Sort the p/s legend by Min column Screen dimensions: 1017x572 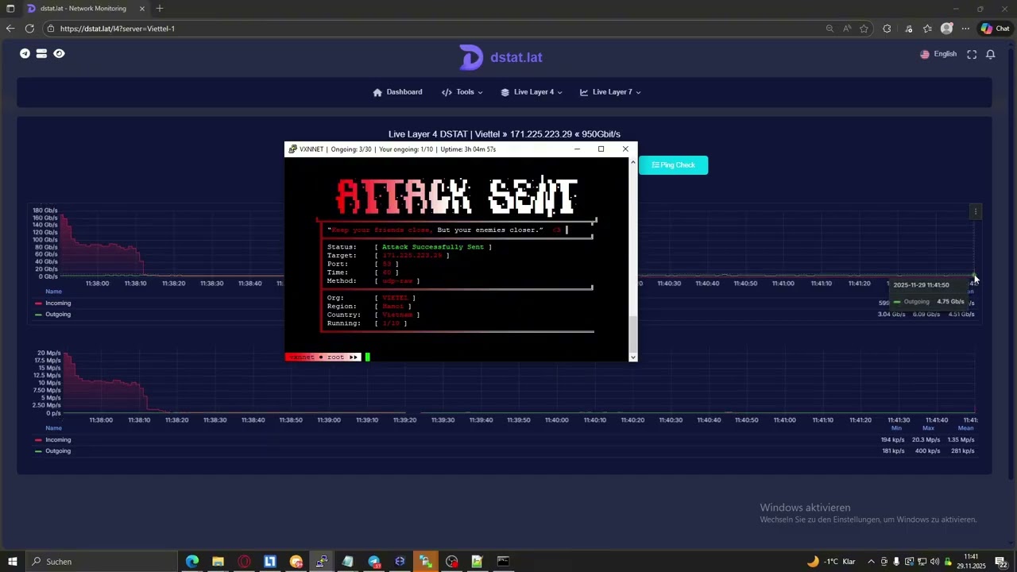coord(896,428)
